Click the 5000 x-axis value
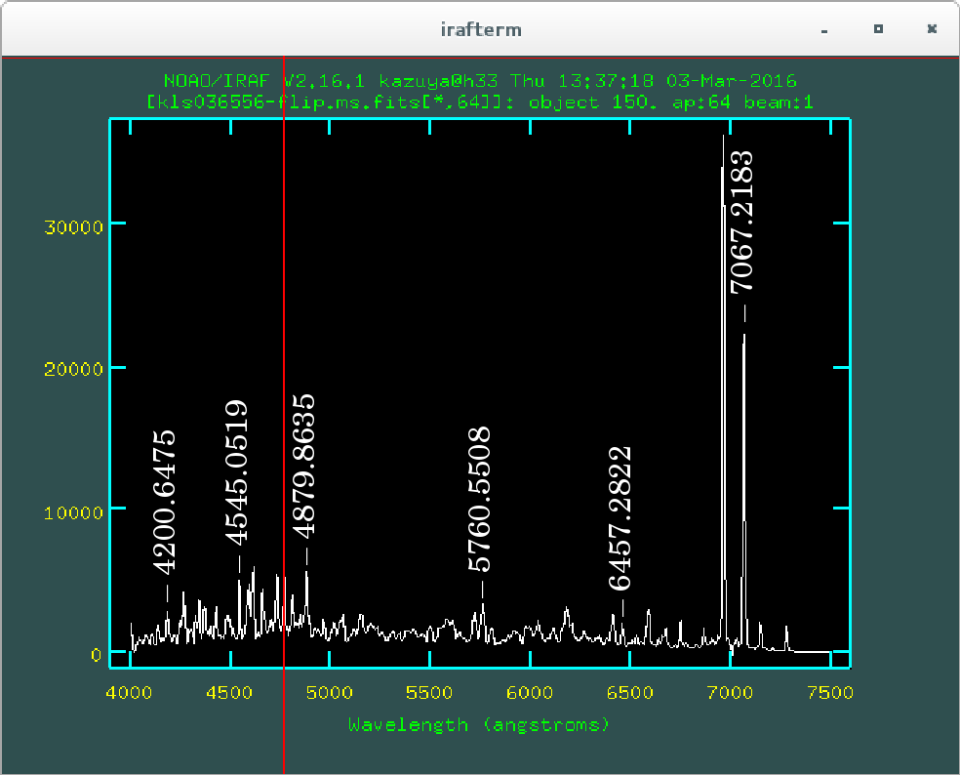Screen dimensions: 960x775 [330, 693]
